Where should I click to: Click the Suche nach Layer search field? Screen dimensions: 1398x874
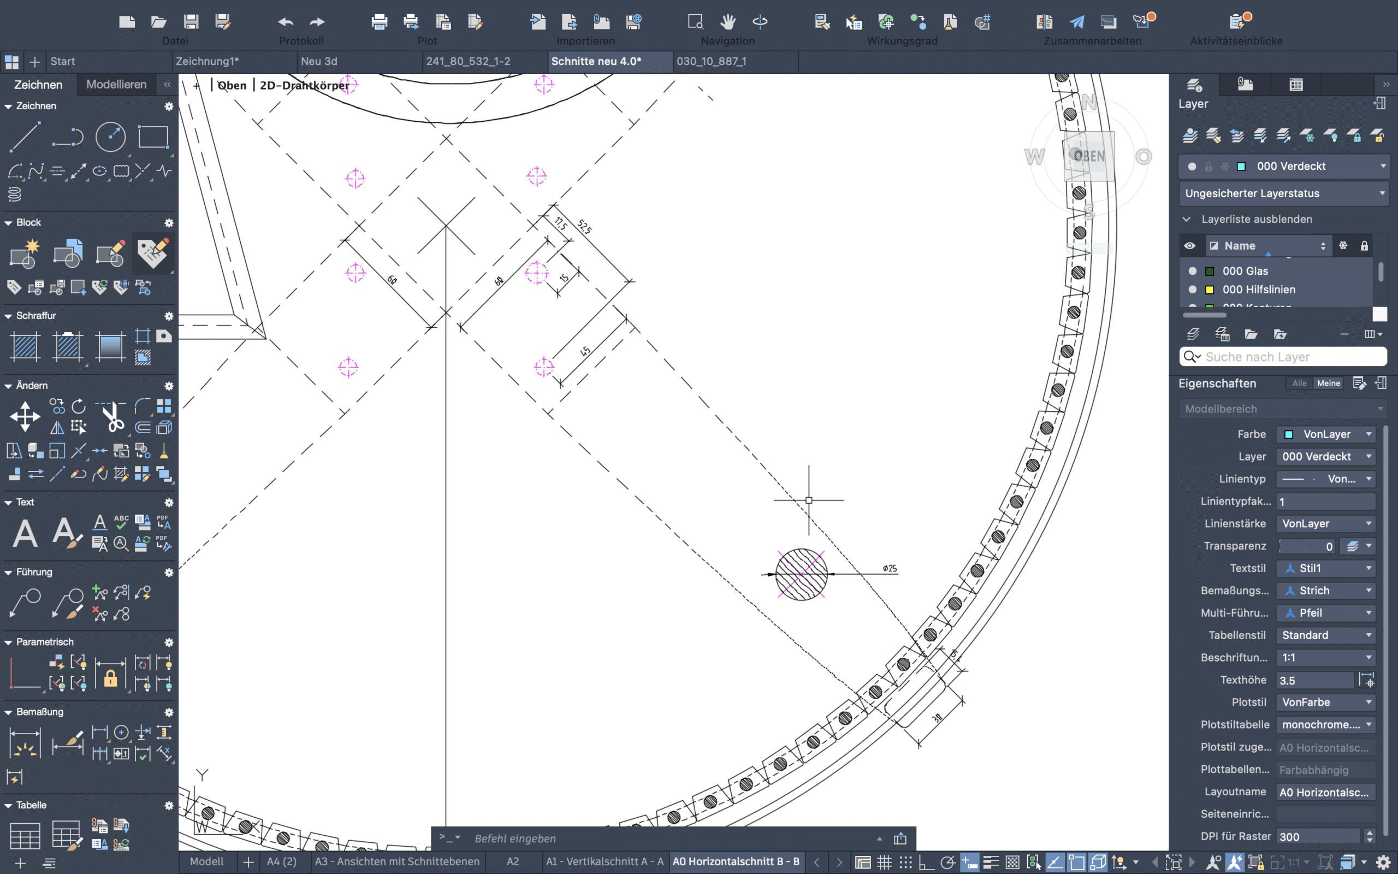click(x=1284, y=357)
